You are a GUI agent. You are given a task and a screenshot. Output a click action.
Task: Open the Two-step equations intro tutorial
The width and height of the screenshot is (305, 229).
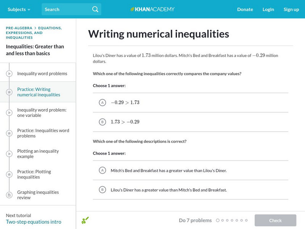(x=34, y=222)
